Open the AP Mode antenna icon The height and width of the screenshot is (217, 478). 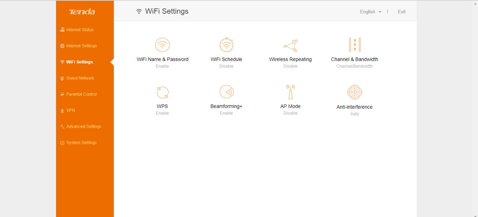coord(291,92)
